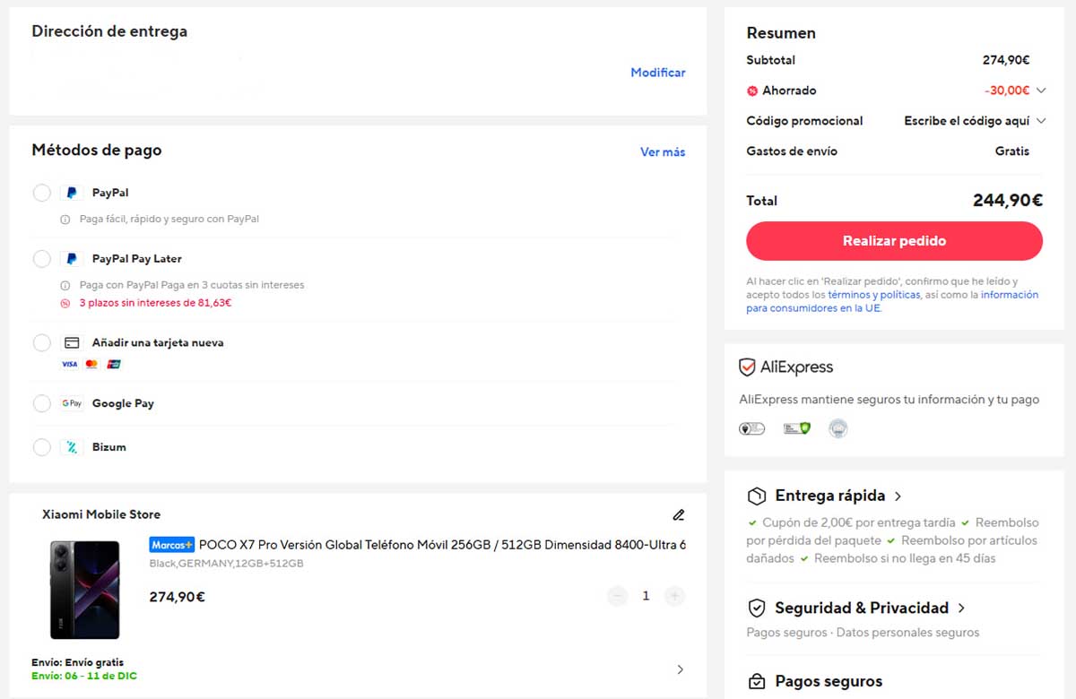Increase quantity with the plus stepper

(x=674, y=595)
